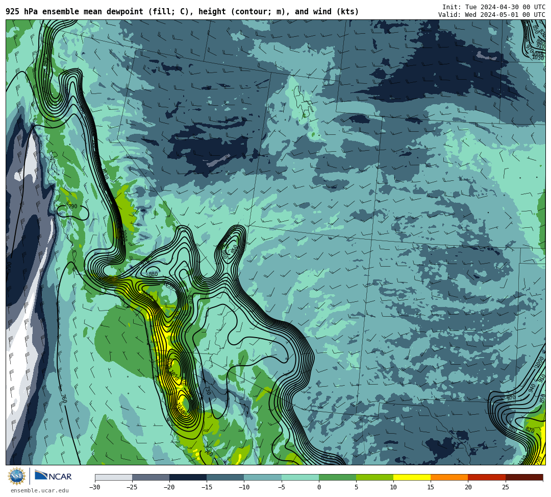Click the colorbar tick label '15'
551x497 pixels.
[431, 487]
